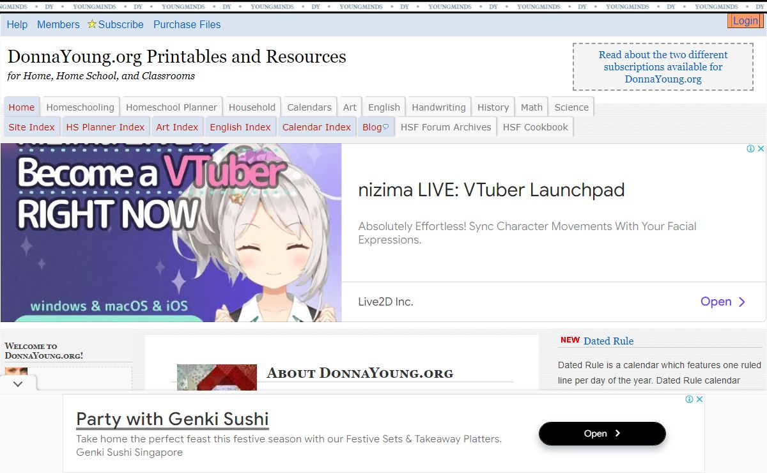Select the English Index tab

(240, 127)
